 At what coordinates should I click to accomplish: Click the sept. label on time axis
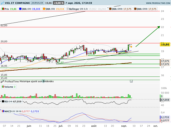(124, 126)
